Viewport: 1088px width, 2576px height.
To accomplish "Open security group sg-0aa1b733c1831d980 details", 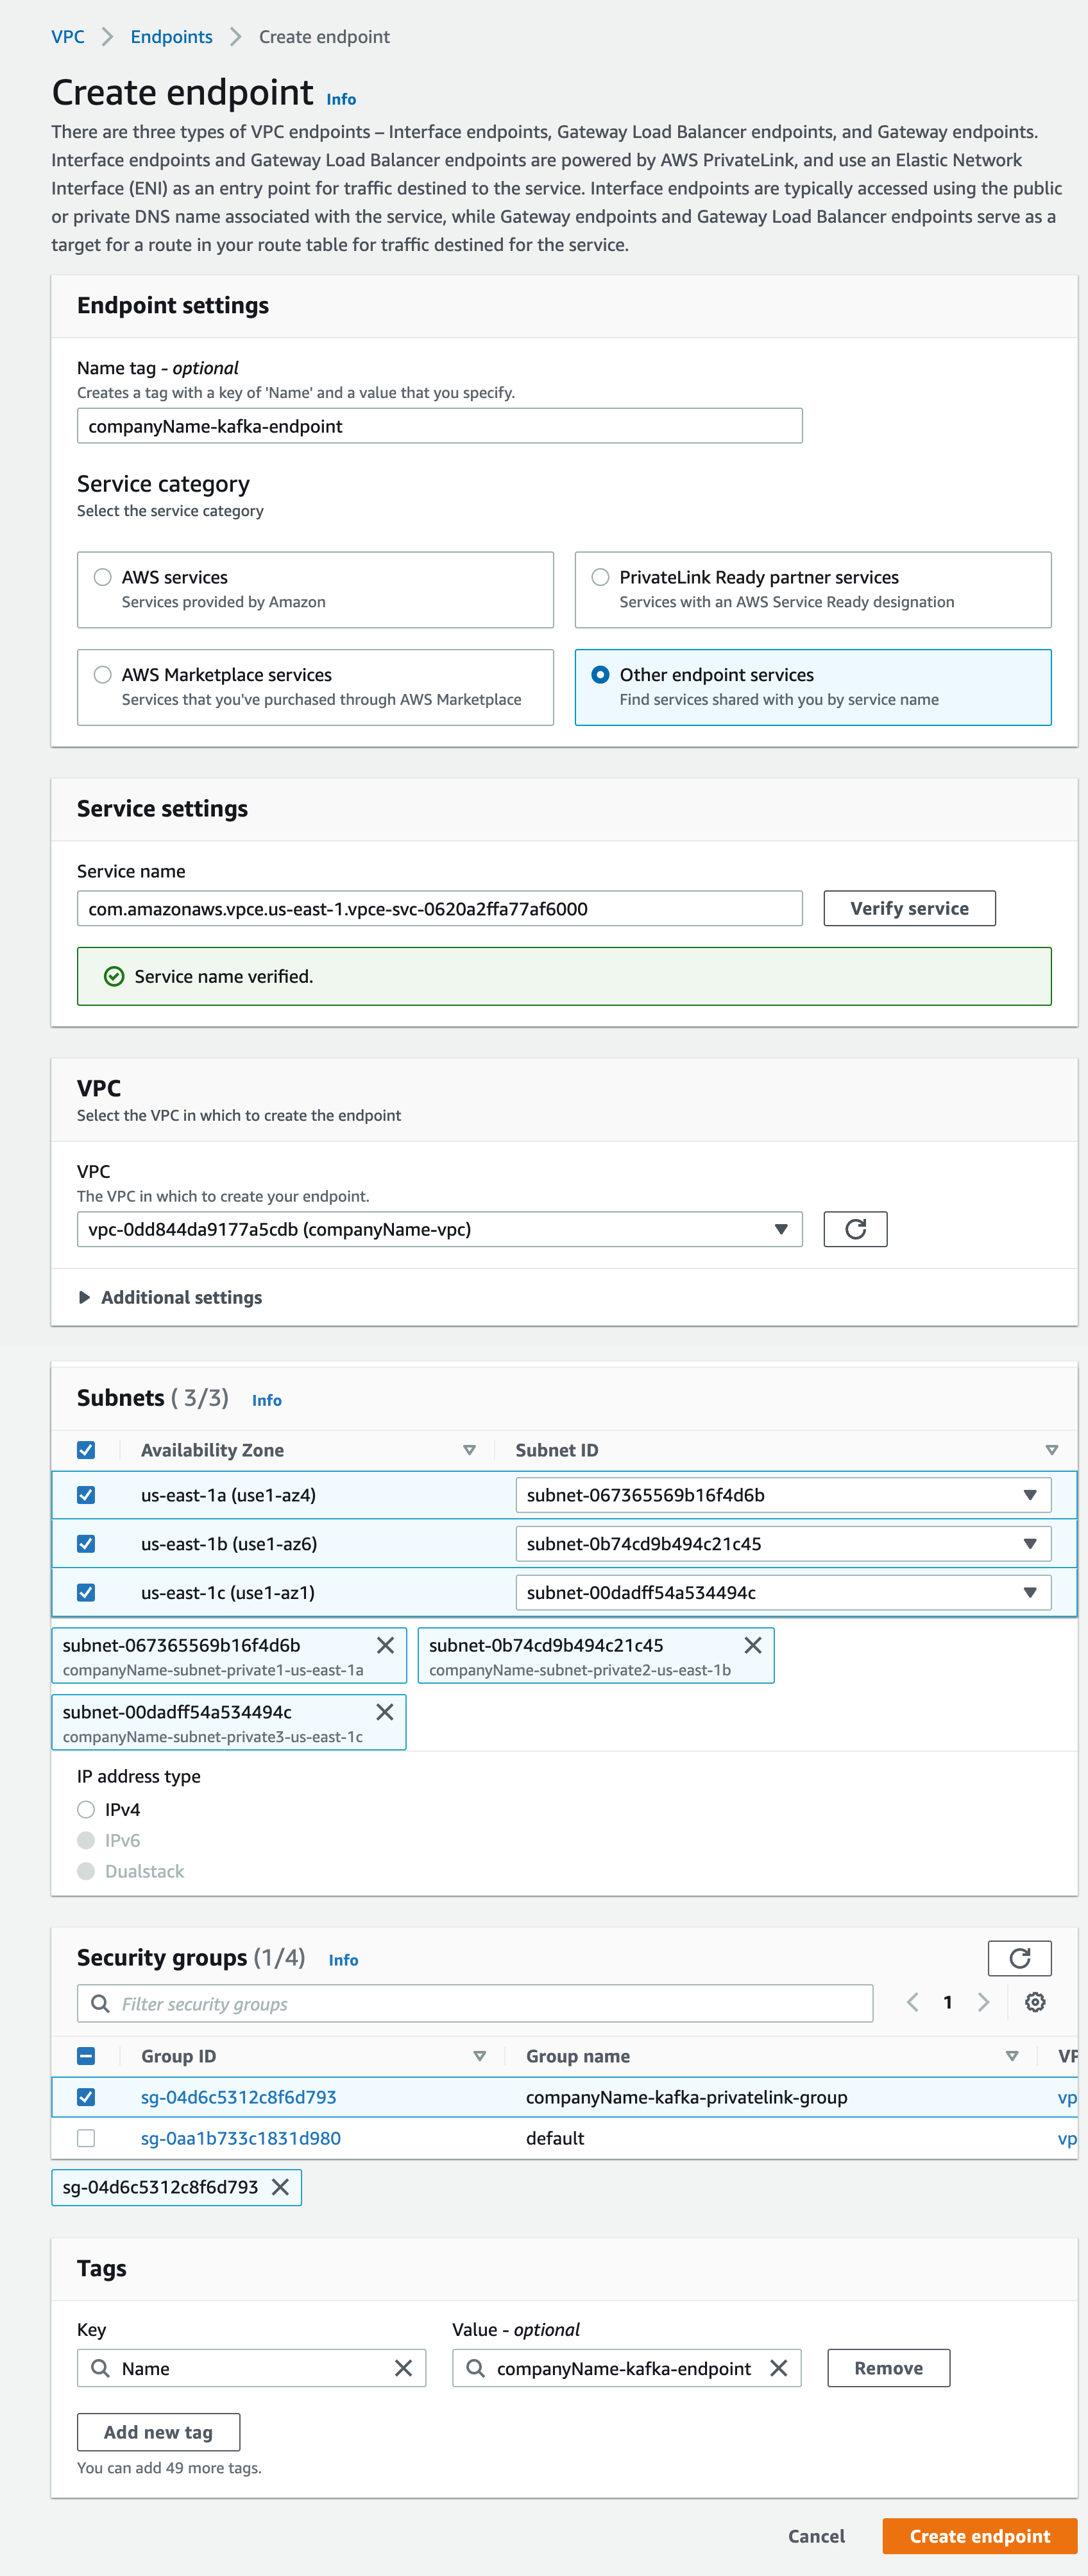I will 242,2138.
